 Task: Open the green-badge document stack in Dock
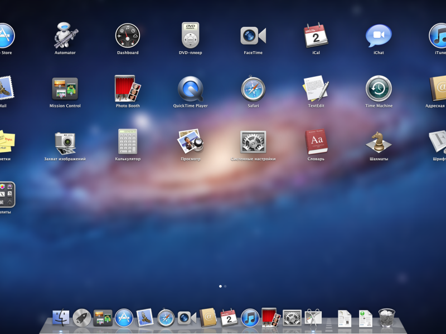click(x=366, y=318)
